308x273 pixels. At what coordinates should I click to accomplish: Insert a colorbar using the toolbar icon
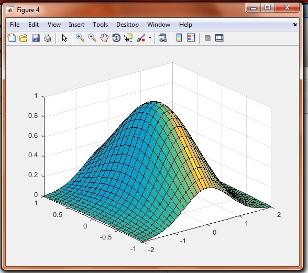tap(179, 38)
